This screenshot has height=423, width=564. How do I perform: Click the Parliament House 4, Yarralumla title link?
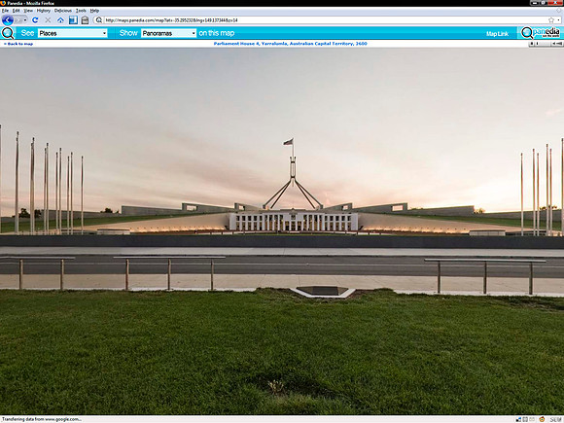pos(291,44)
